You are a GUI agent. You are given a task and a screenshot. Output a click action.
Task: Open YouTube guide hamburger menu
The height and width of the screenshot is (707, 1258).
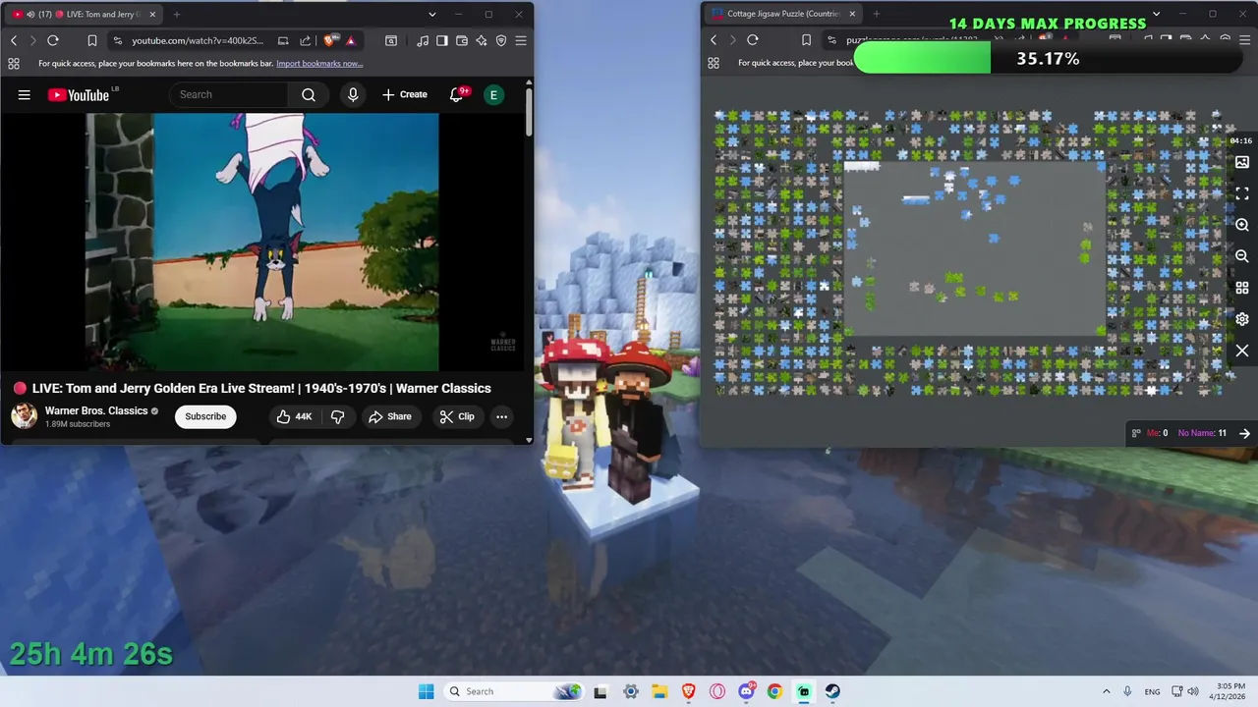(x=25, y=94)
